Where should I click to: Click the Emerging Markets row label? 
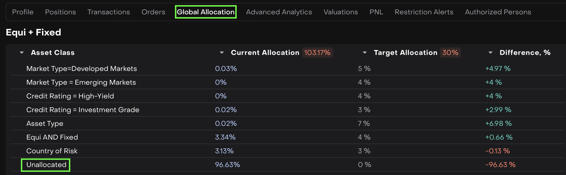[x=81, y=82]
